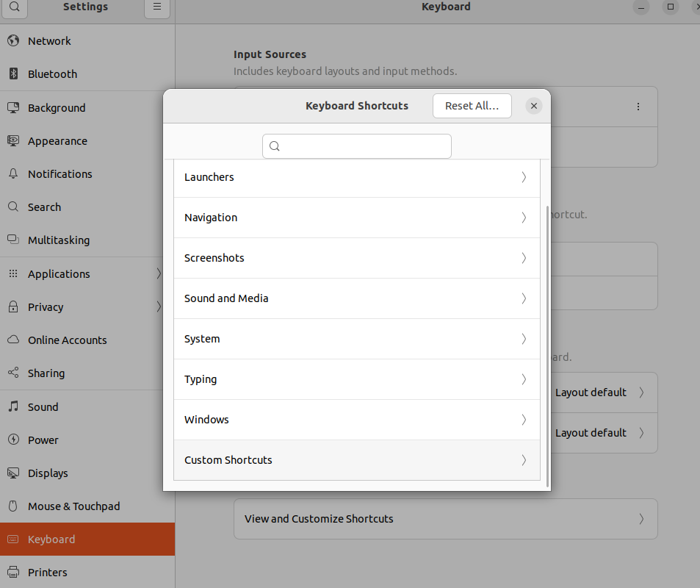
Task: Click the Background monitor icon
Action: (13, 108)
